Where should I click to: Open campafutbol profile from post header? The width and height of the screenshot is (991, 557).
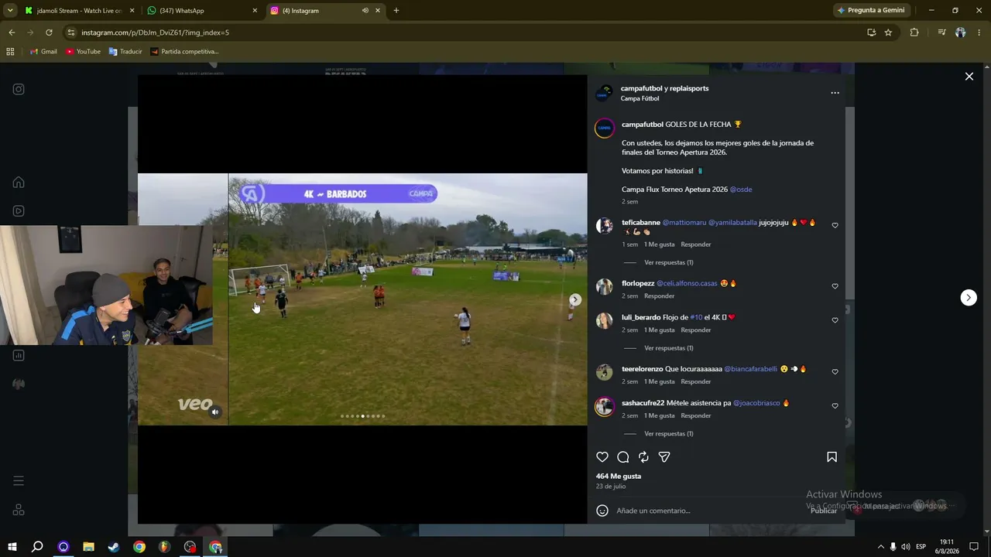643,88
